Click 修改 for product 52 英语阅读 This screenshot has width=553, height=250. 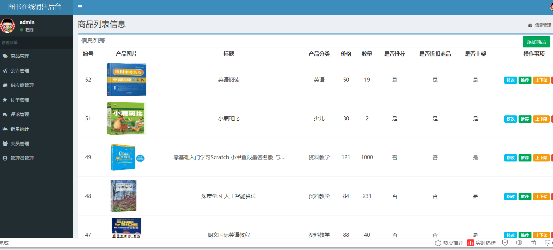coord(510,80)
